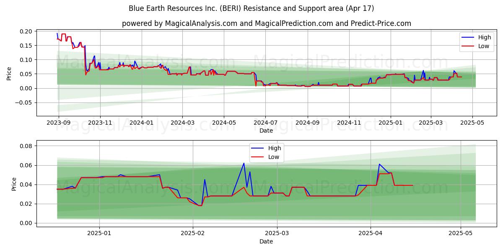Click the 'Date' axis label of bottom chart
This screenshot has height=251, width=503.
click(266, 241)
